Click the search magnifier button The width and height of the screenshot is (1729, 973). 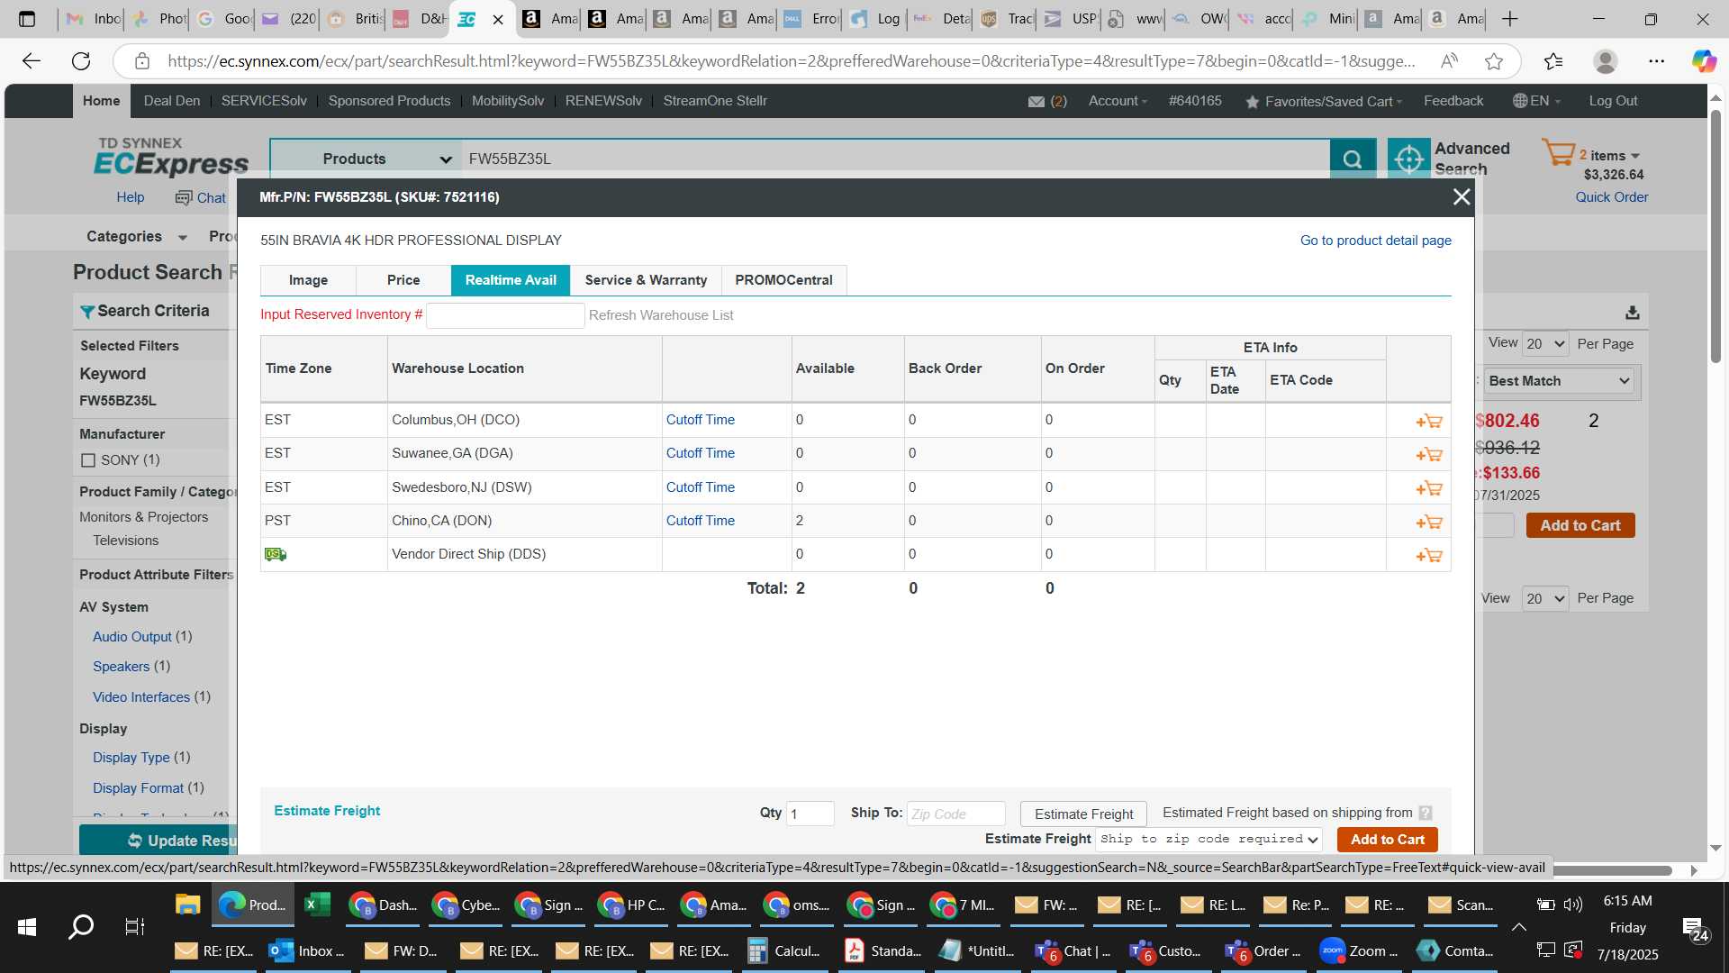[x=1353, y=159]
